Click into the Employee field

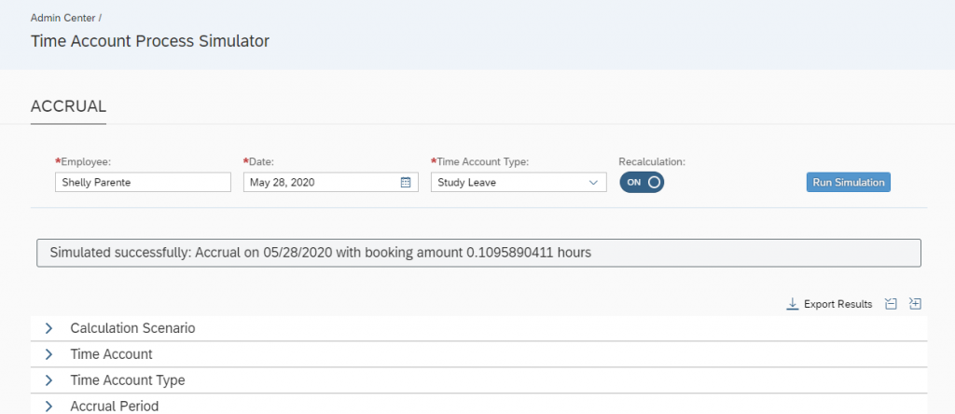[143, 182]
